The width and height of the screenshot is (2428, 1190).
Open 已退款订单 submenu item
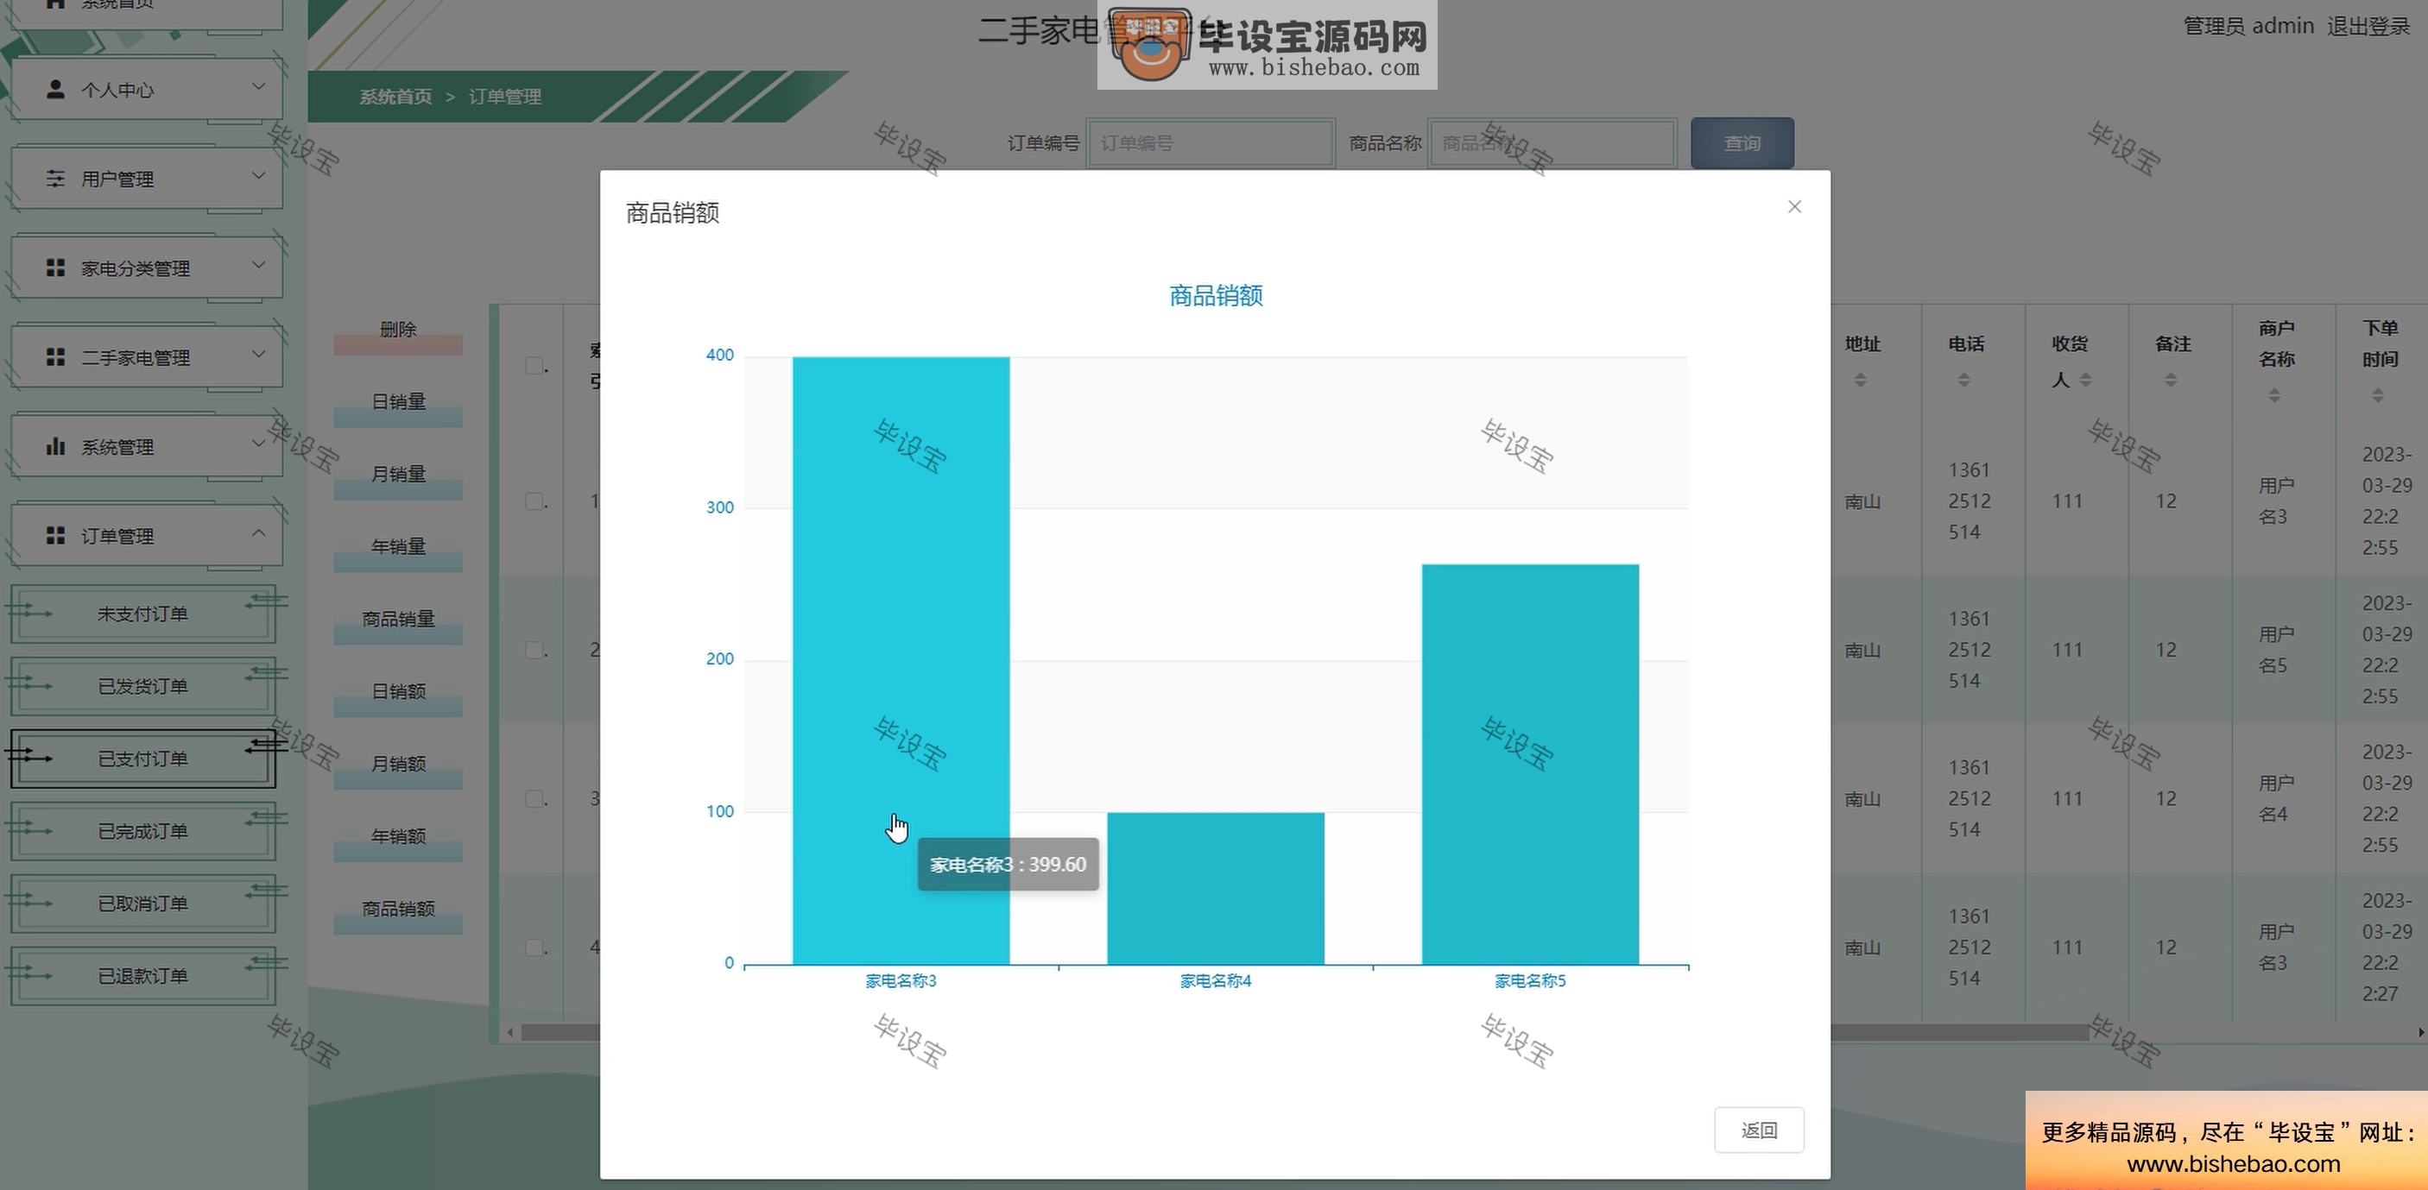coord(143,976)
